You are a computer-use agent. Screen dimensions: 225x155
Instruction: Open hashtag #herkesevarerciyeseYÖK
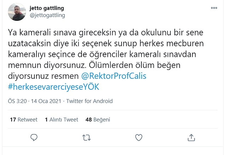click(x=54, y=87)
